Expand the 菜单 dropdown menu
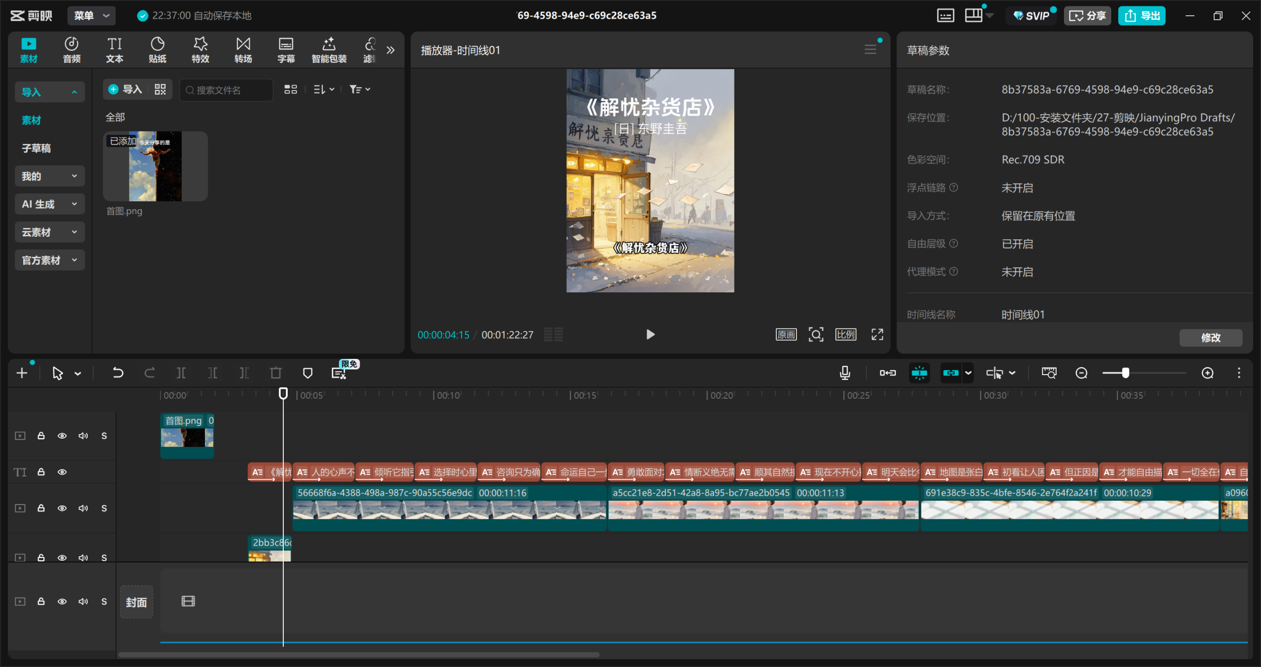Image resolution: width=1261 pixels, height=667 pixels. coord(92,15)
